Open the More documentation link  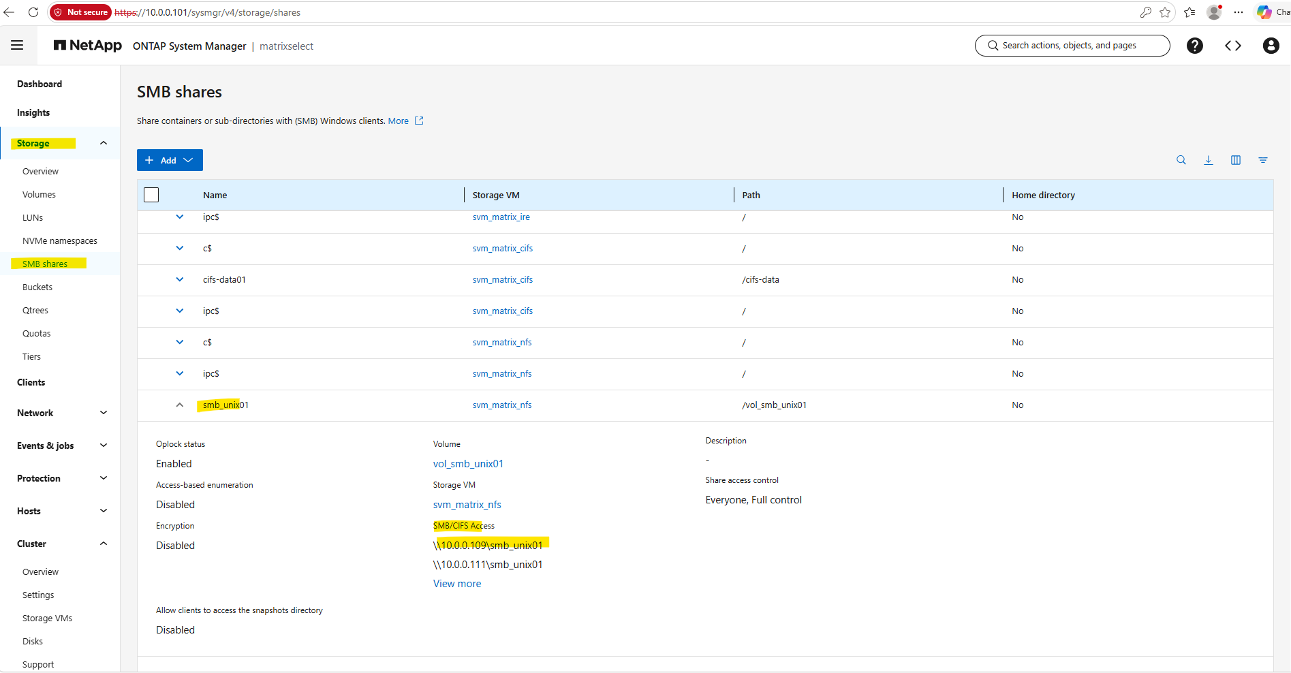click(x=399, y=121)
